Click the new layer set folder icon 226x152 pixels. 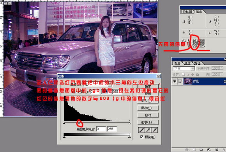tap(201, 150)
